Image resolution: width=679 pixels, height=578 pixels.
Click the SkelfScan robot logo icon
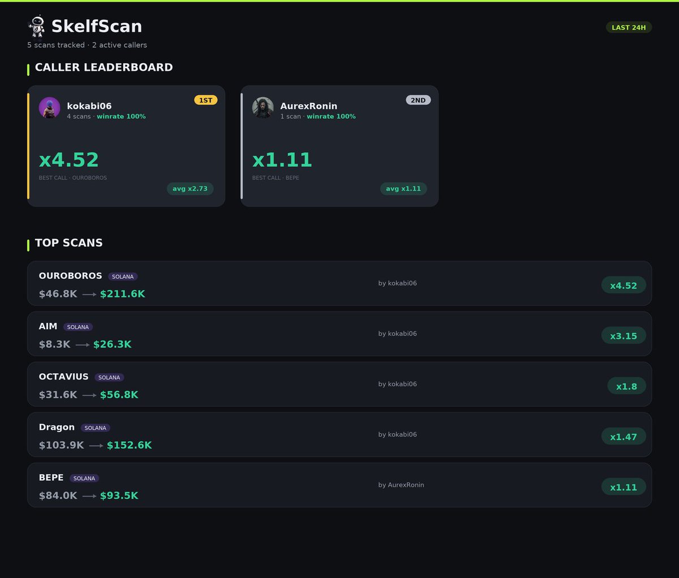[37, 26]
